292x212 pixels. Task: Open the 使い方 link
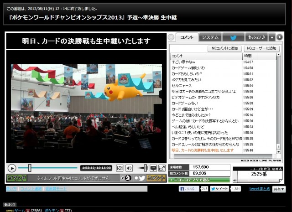(11, 189)
